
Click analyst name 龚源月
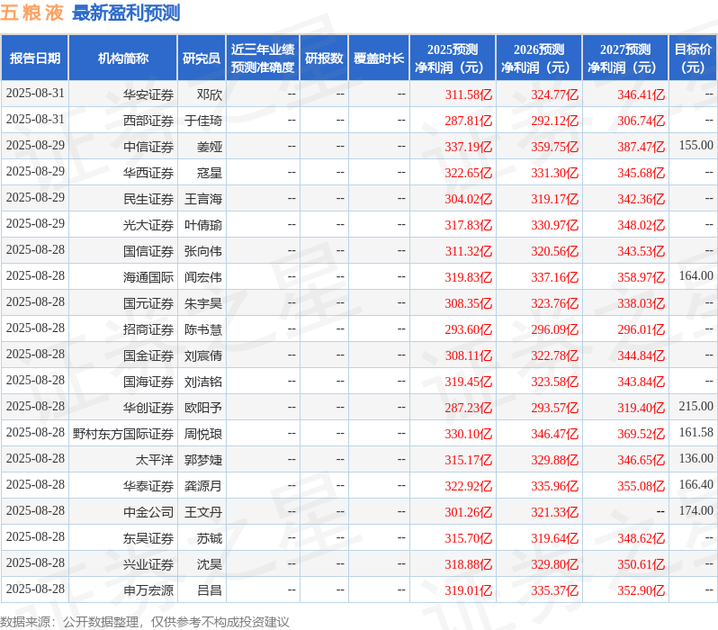203,486
